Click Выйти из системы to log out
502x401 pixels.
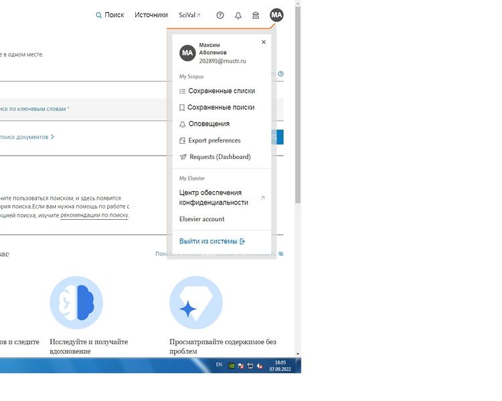pyautogui.click(x=208, y=241)
